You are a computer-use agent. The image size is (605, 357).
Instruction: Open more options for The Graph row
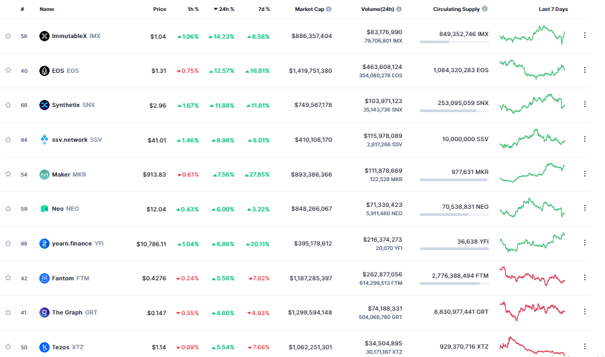tap(584, 311)
